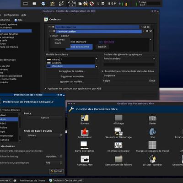
Task: Open Affichage display settings icon
Action: (118, 118)
